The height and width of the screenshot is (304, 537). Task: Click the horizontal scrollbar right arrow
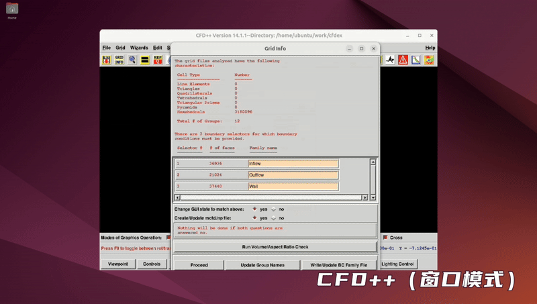coord(364,197)
